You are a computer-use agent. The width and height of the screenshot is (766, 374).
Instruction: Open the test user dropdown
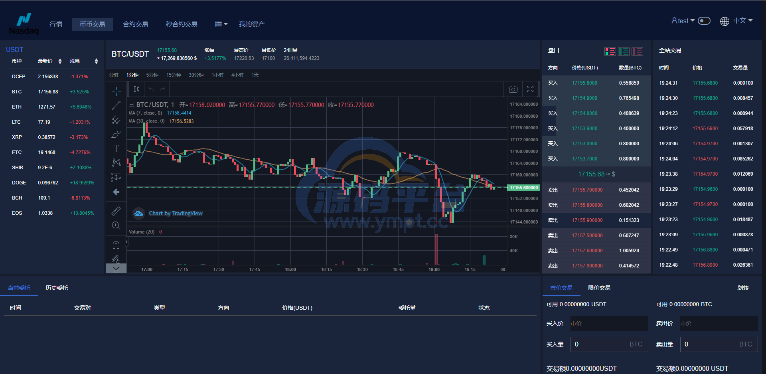pos(683,21)
